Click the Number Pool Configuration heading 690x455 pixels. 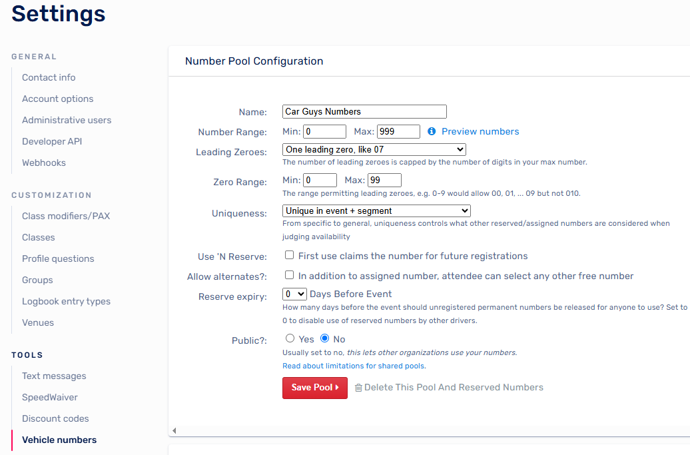(254, 61)
